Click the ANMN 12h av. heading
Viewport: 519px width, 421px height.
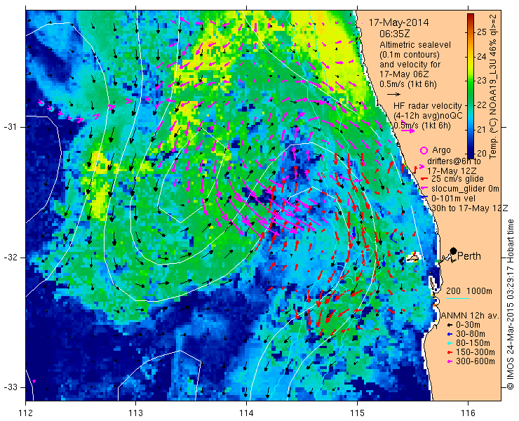[x=471, y=316]
